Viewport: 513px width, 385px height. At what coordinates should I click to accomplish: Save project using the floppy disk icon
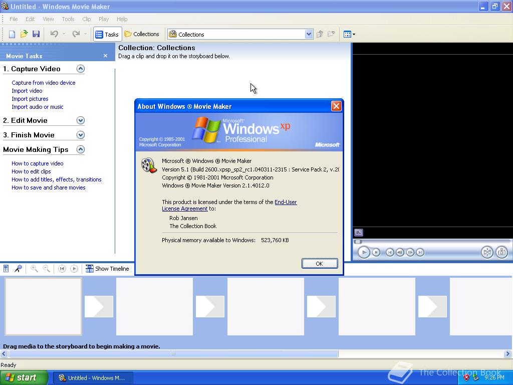(x=36, y=34)
